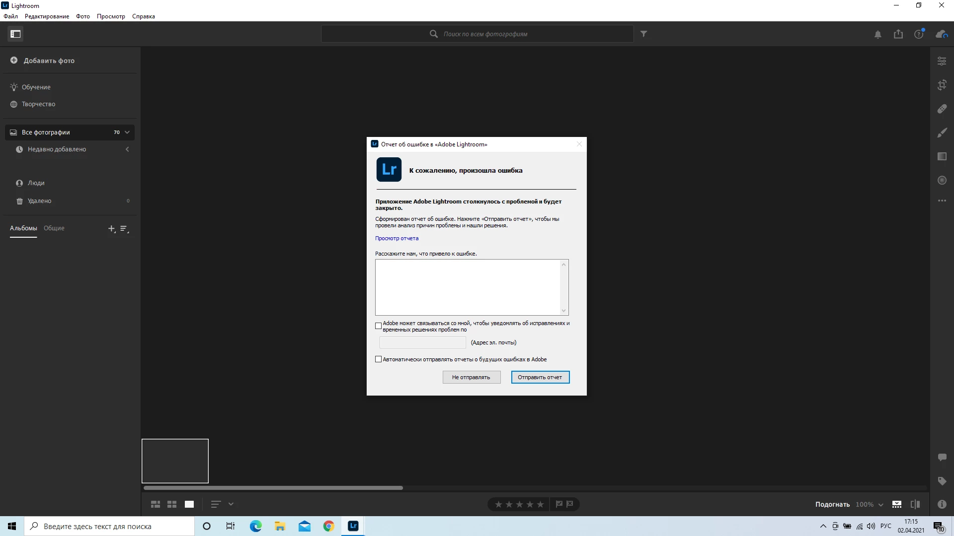Enable automatic future crash reports checkbox

(378, 359)
